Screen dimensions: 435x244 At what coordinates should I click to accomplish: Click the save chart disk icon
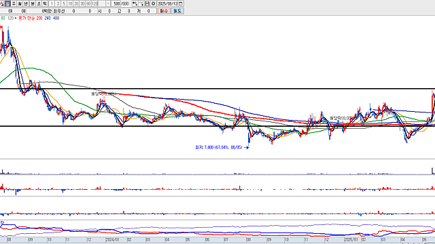tap(147, 3)
